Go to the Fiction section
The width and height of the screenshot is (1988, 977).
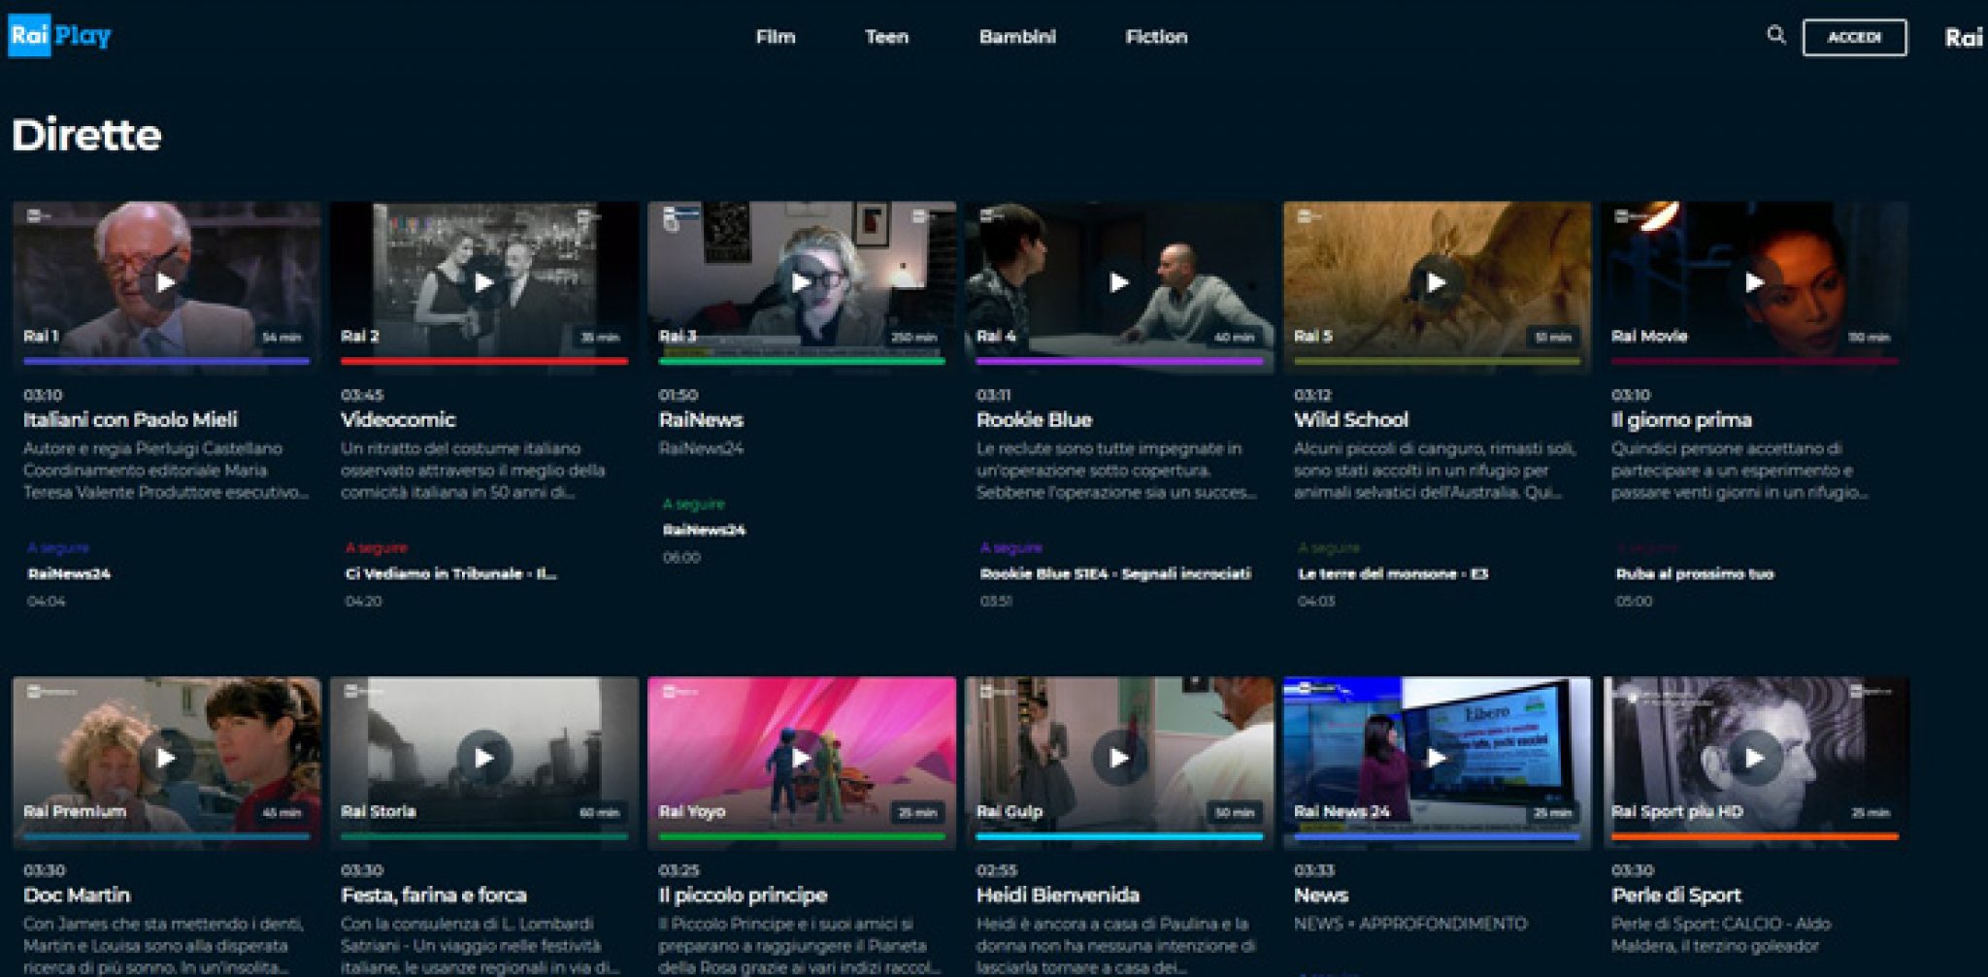click(x=1157, y=37)
